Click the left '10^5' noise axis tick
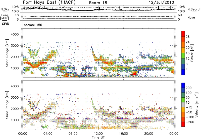The height and width of the screenshot is (139, 201). tap(15, 7)
